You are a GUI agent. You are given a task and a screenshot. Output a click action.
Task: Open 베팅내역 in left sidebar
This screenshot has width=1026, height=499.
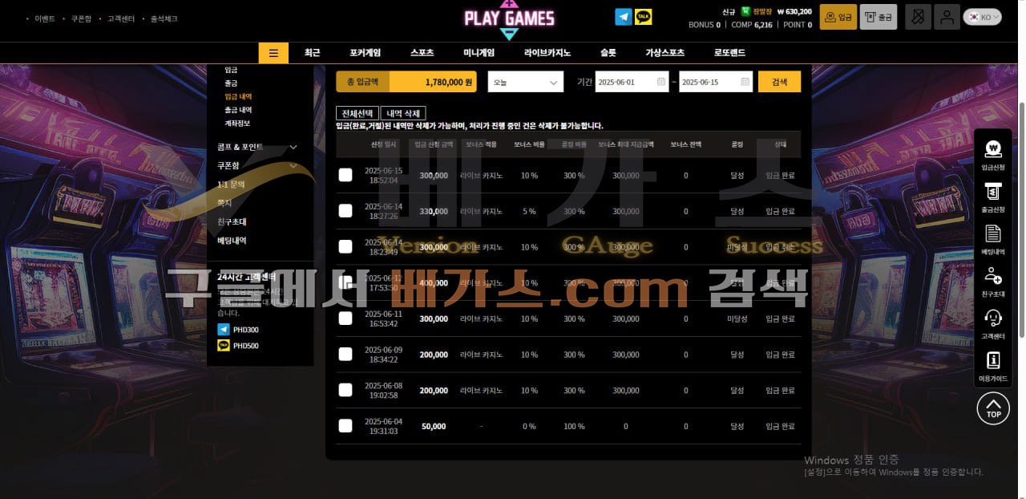[232, 240]
